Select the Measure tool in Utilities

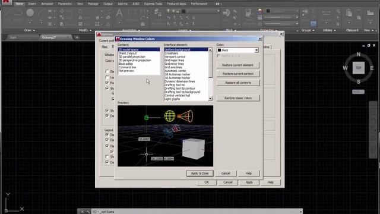[x=326, y=13]
